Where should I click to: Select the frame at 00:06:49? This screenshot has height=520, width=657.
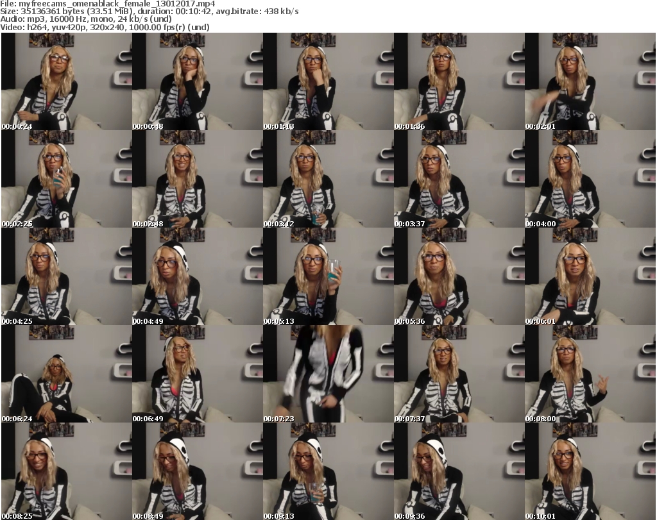pos(198,374)
